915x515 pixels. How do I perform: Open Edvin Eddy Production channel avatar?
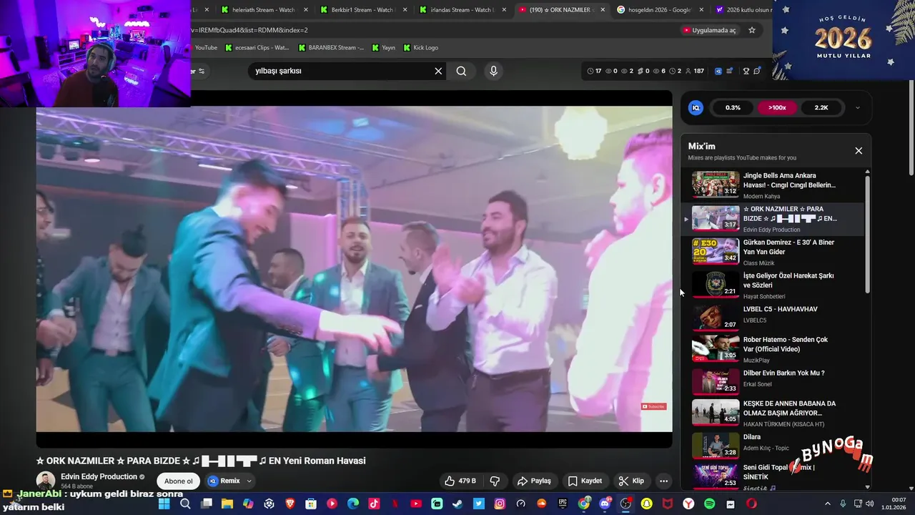[46, 481]
